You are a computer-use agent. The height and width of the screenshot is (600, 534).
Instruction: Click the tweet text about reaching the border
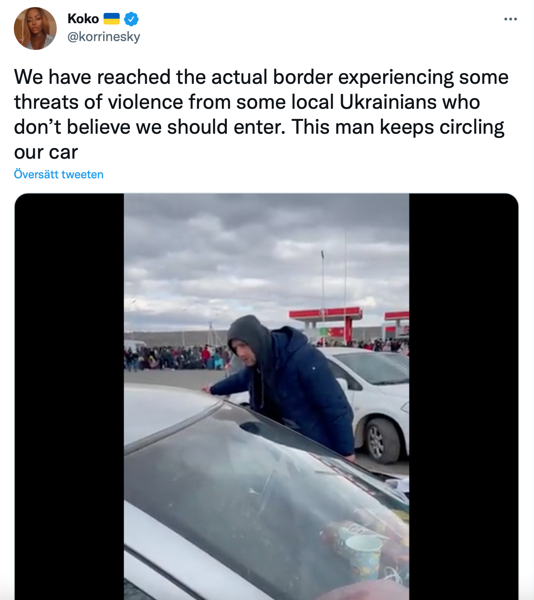[x=261, y=115]
